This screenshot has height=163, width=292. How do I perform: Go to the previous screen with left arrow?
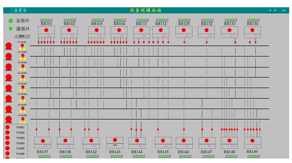(x=270, y=11)
